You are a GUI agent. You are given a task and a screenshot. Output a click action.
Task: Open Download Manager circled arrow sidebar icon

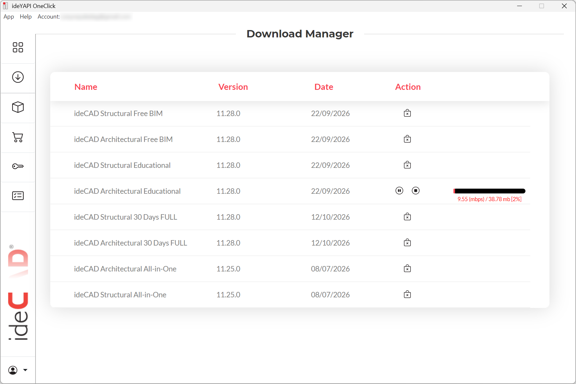click(18, 77)
